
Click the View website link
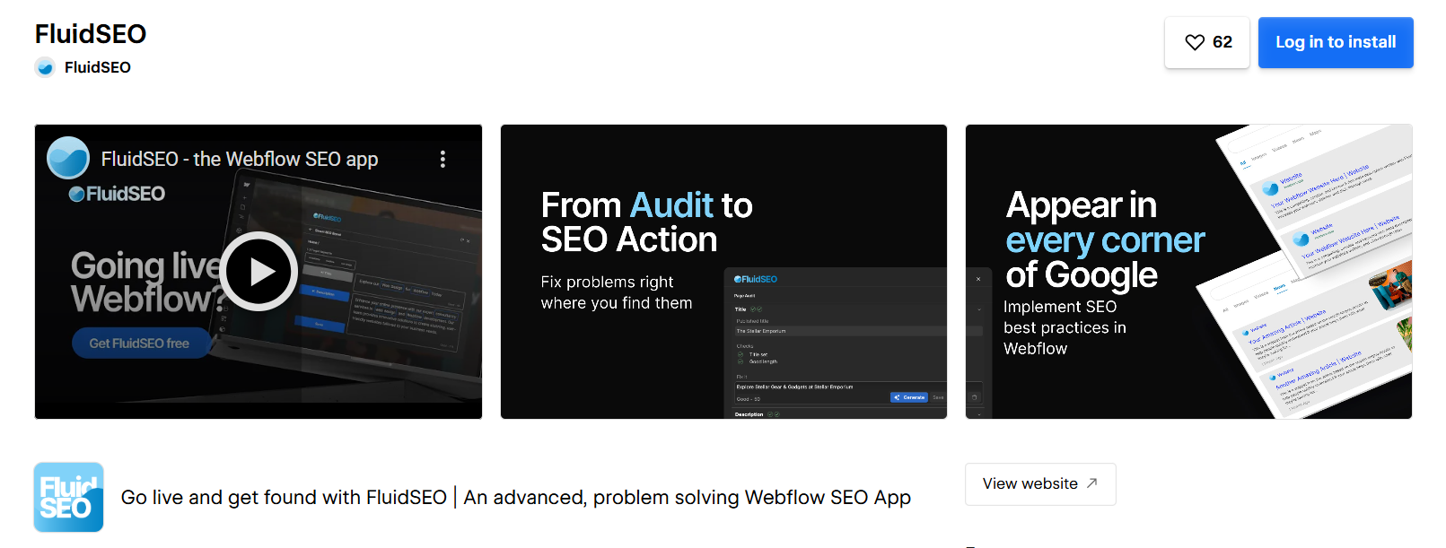[x=1040, y=484]
